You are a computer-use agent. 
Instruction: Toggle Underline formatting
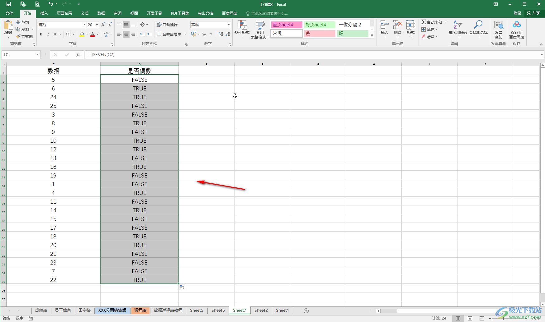tap(55, 34)
